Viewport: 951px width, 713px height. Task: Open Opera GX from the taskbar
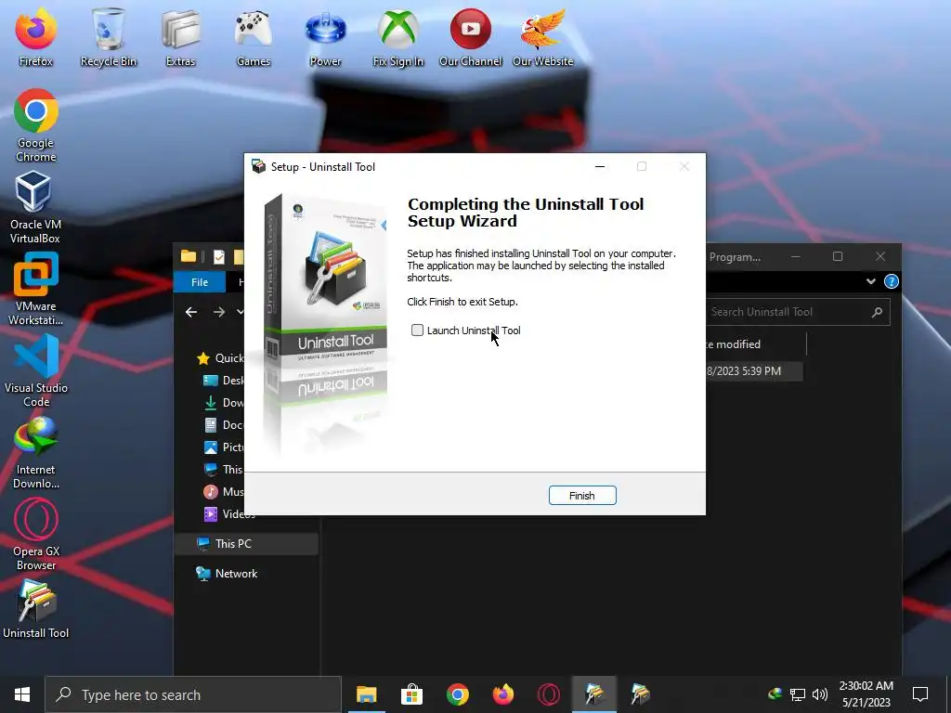pyautogui.click(x=548, y=694)
